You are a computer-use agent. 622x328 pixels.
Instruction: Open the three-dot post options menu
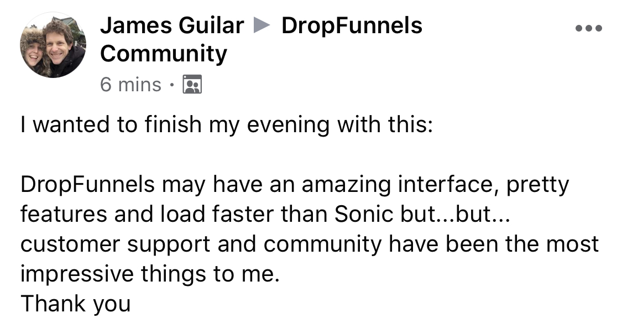589,28
